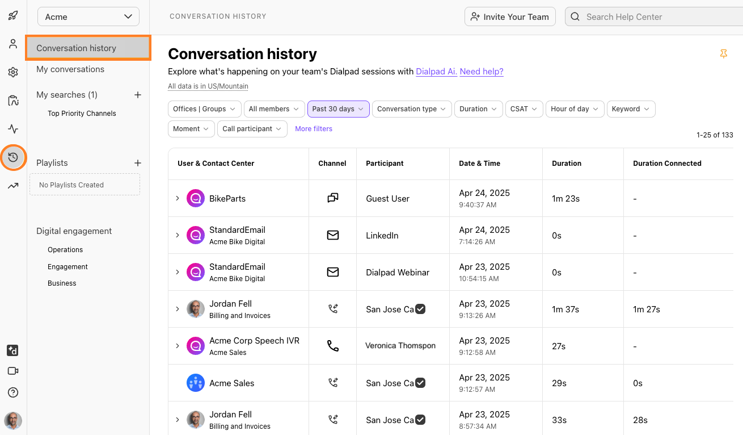
Task: Open the Hour of day filter
Action: 575,109
